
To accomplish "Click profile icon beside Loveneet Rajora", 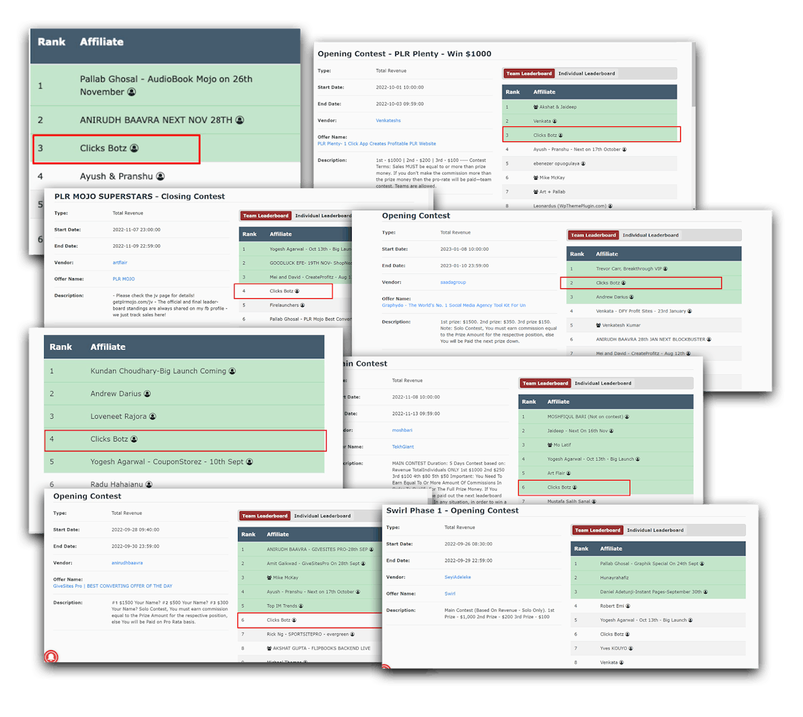I will 153,417.
